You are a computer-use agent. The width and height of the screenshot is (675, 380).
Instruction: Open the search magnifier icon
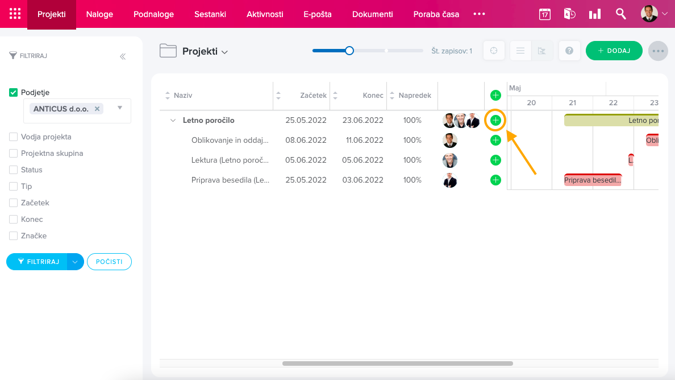[621, 14]
